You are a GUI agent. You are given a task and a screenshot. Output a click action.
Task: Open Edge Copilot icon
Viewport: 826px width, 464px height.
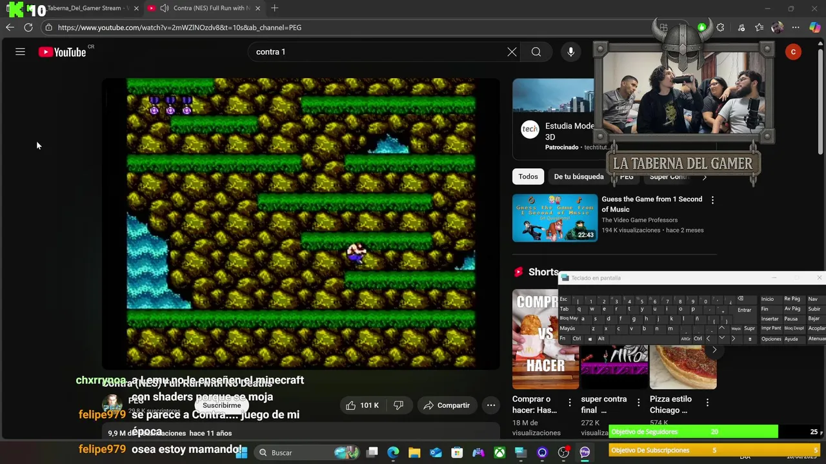(814, 27)
